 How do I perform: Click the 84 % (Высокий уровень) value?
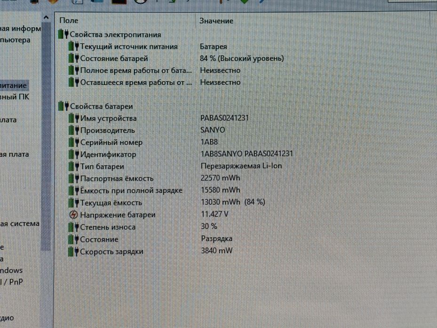click(x=242, y=58)
